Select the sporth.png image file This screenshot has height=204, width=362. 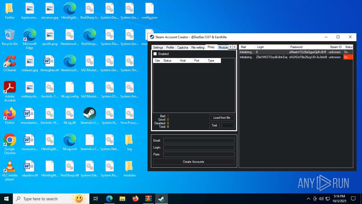click(50, 37)
